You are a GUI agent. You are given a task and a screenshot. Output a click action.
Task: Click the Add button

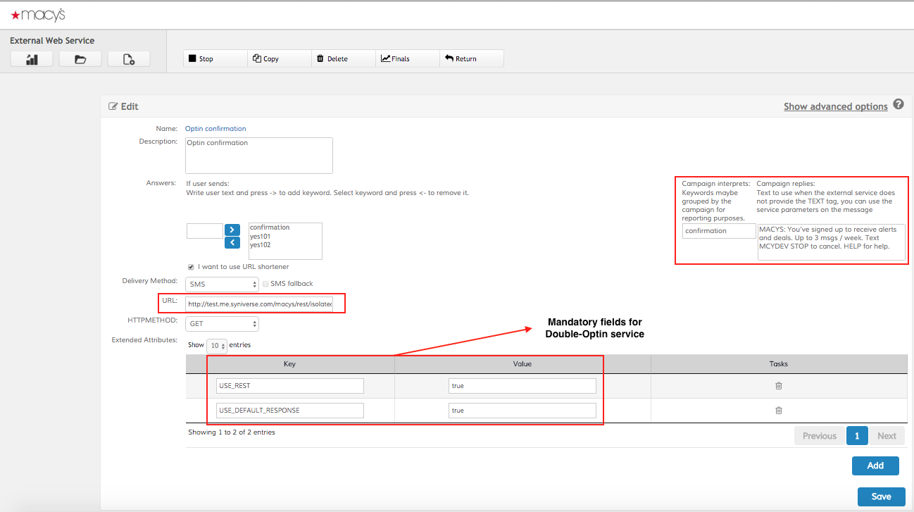point(875,466)
